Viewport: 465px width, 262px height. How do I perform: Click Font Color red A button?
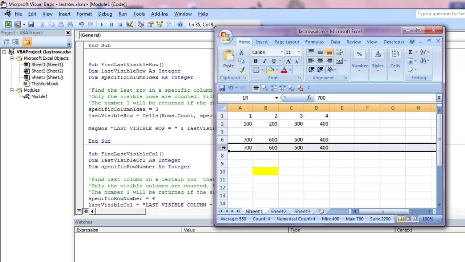(284, 70)
